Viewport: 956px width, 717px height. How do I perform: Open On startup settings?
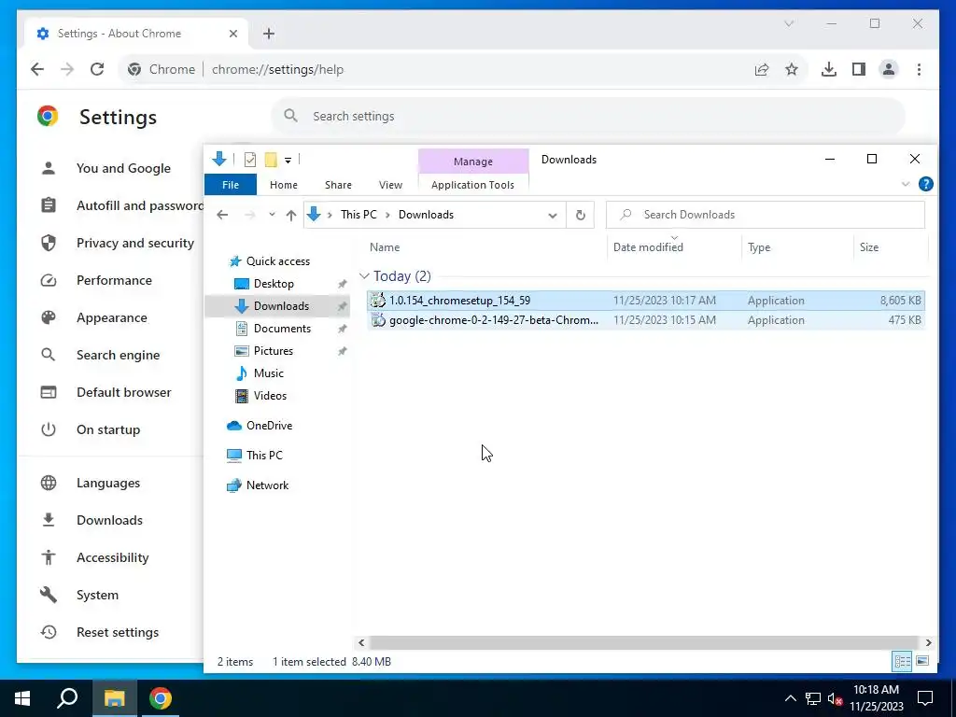(108, 429)
